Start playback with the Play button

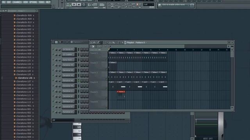74,5
